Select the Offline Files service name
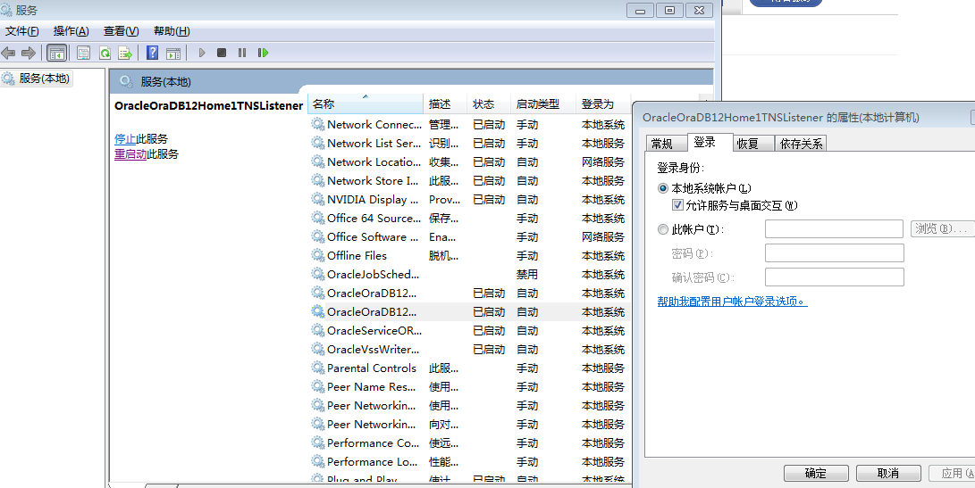 [x=357, y=255]
